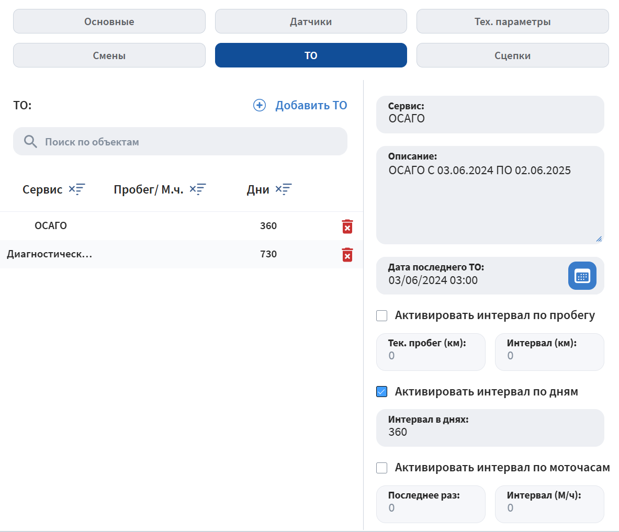Viewport: 619px width, 532px height.
Task: Go to the Сцепки tab
Action: [x=512, y=55]
